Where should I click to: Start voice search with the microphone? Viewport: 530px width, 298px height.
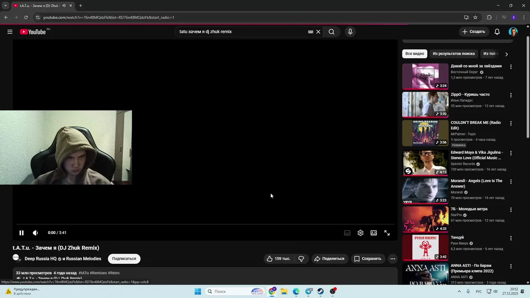(350, 32)
